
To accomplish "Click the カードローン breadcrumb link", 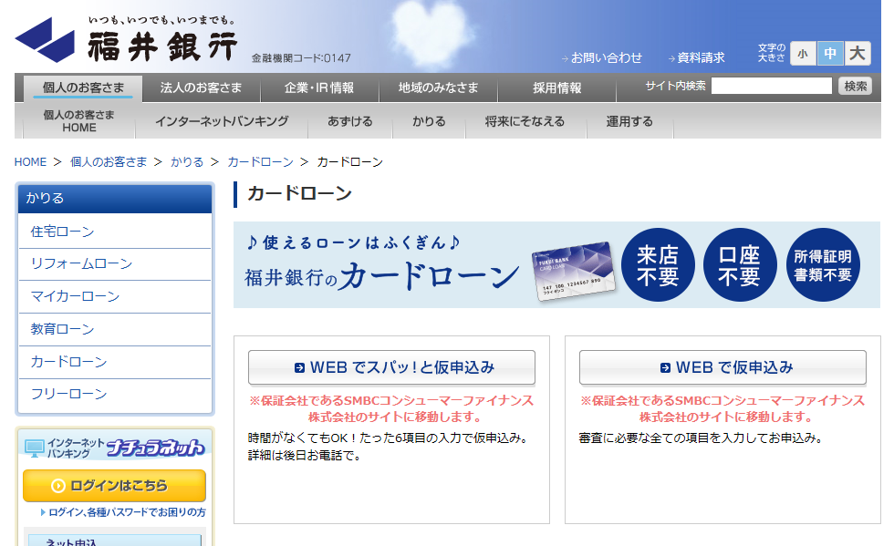I will (260, 162).
